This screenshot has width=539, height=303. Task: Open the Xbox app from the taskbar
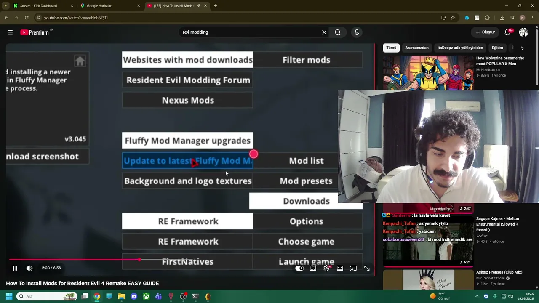click(x=146, y=296)
